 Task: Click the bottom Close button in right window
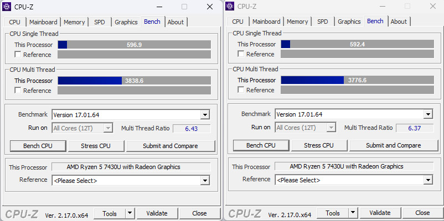pos(422,213)
